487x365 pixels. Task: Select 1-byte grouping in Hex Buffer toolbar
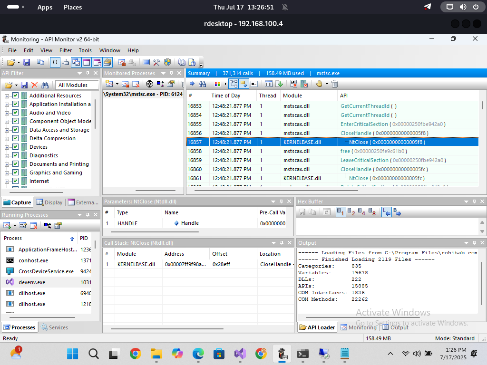(341, 212)
